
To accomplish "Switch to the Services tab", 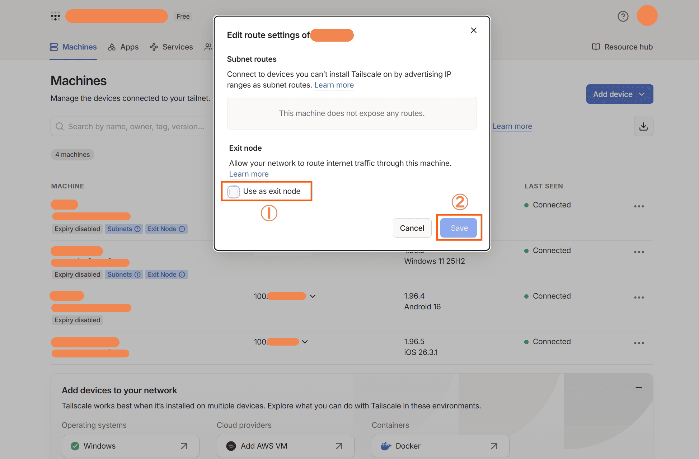I will coord(172,47).
